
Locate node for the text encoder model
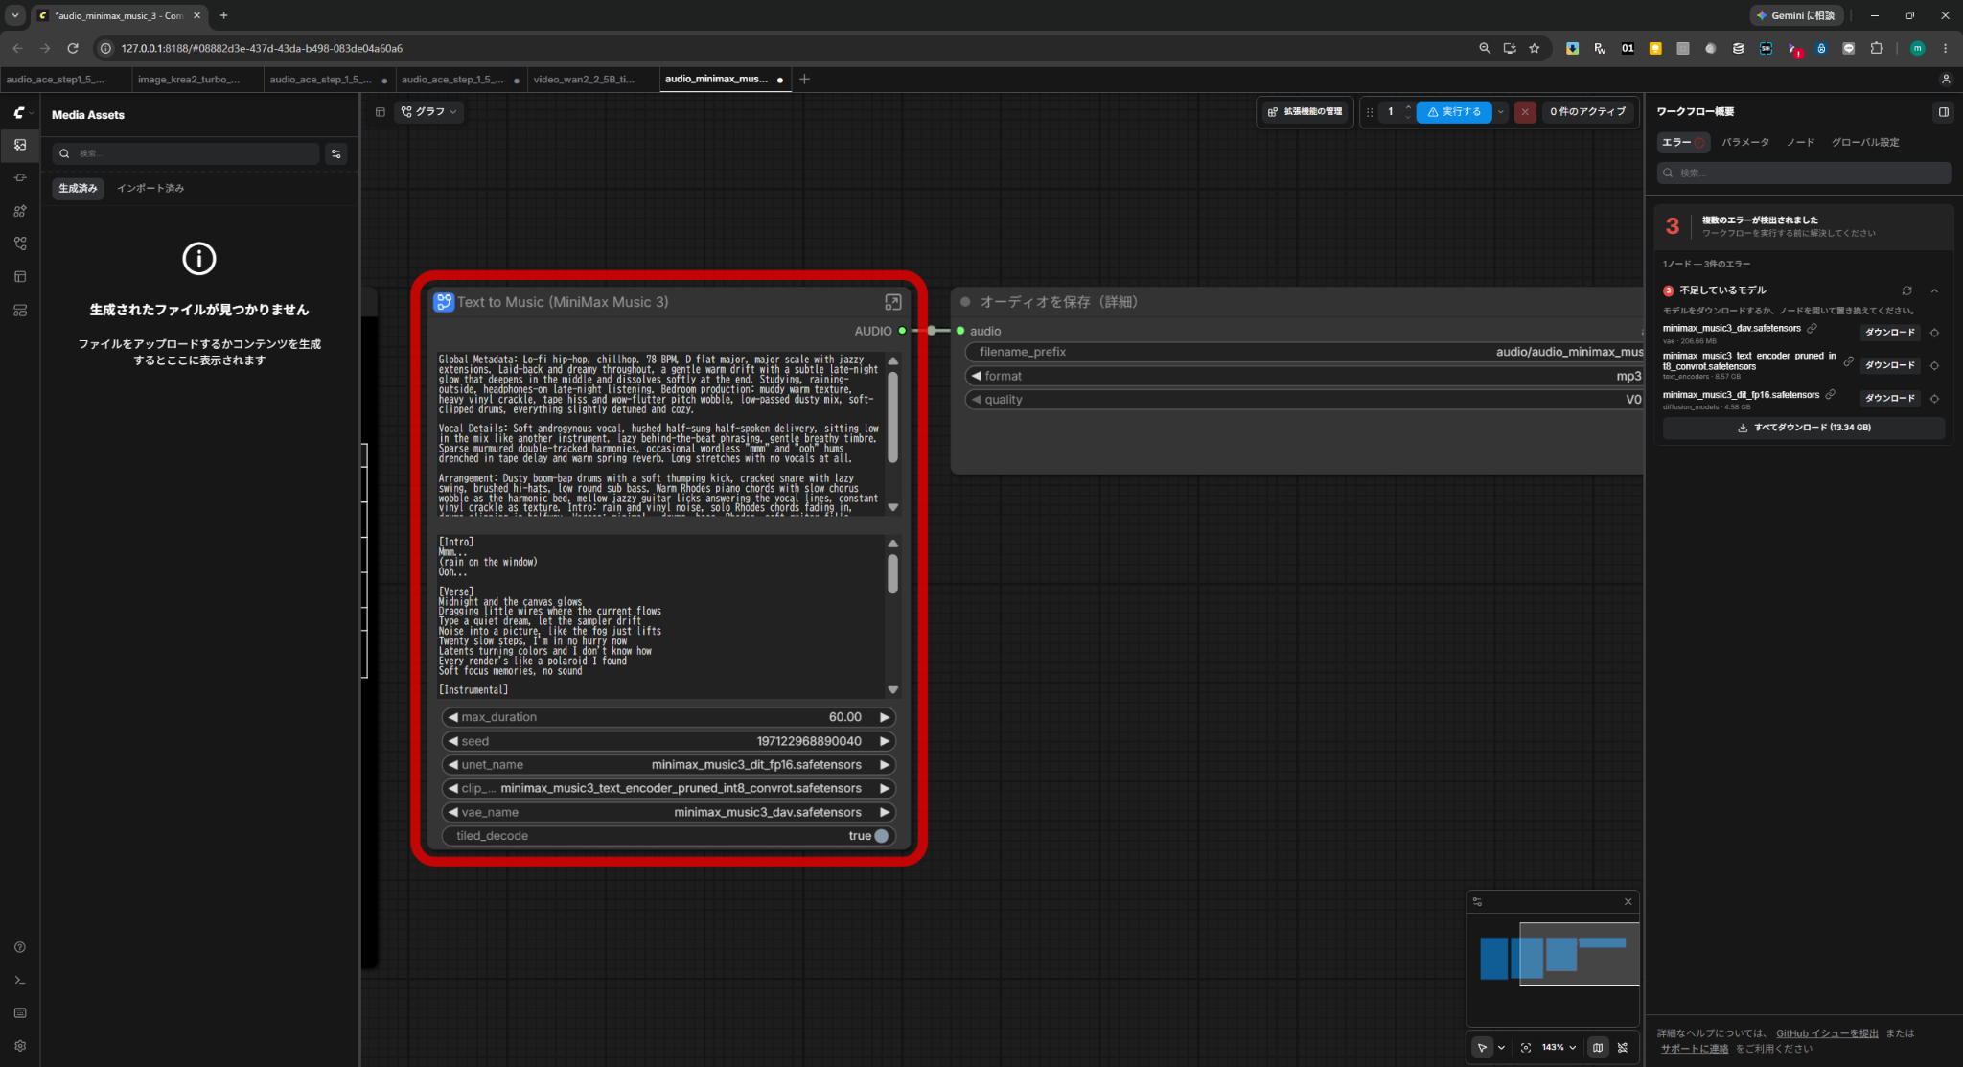click(x=1934, y=365)
